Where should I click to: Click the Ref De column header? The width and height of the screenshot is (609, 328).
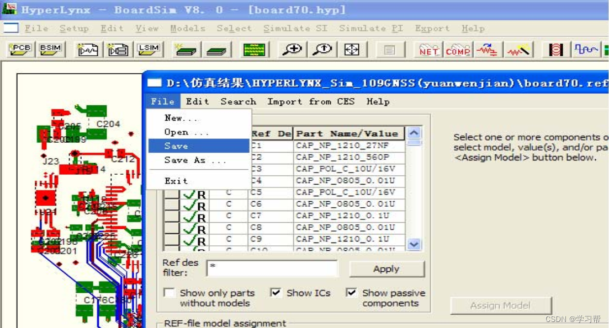click(271, 134)
